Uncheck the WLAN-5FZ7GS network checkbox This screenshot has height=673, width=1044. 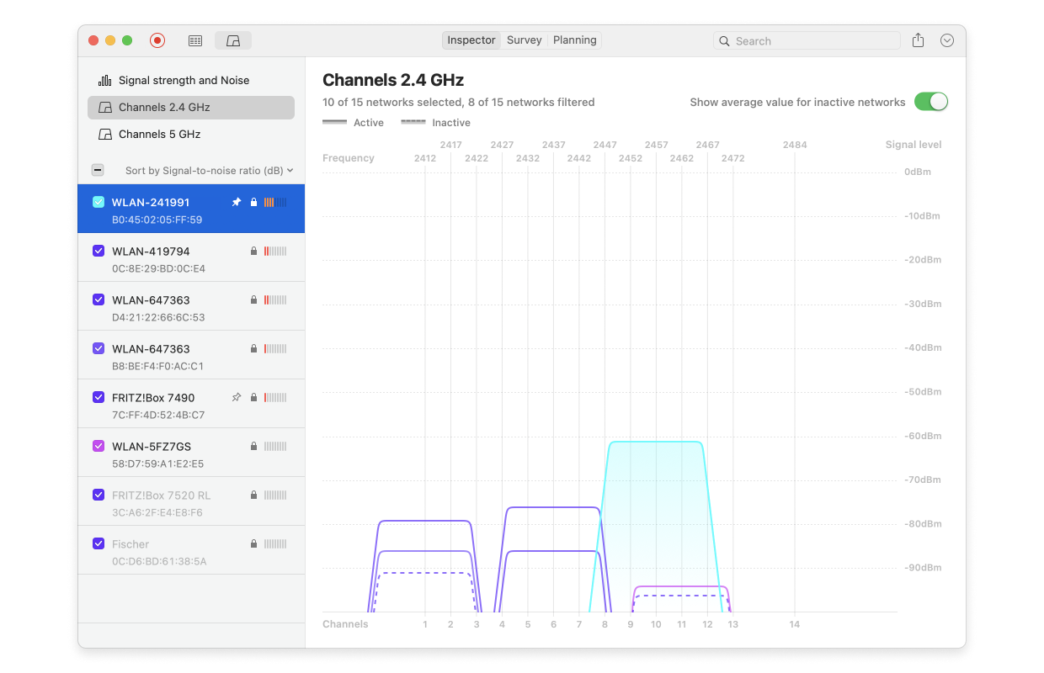pos(99,446)
